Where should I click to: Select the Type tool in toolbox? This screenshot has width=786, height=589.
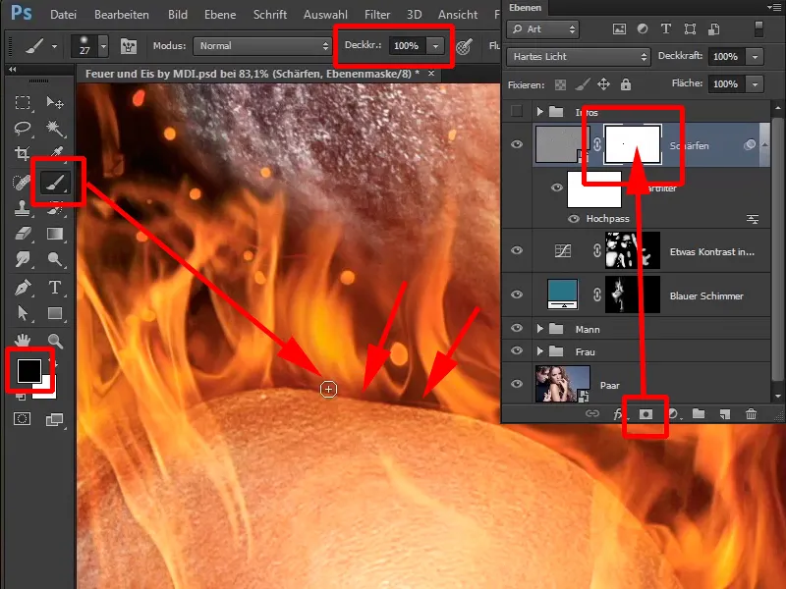55,288
